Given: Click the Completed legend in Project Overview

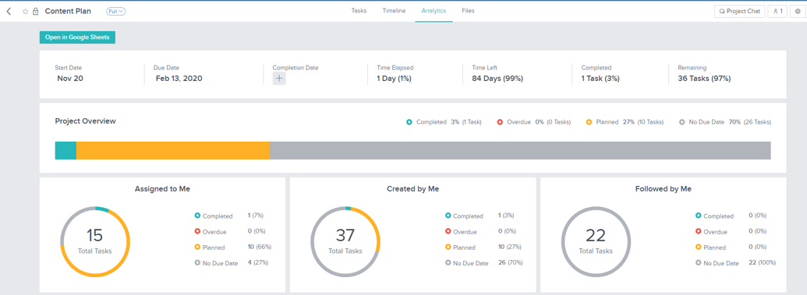Looking at the screenshot, I should 444,122.
